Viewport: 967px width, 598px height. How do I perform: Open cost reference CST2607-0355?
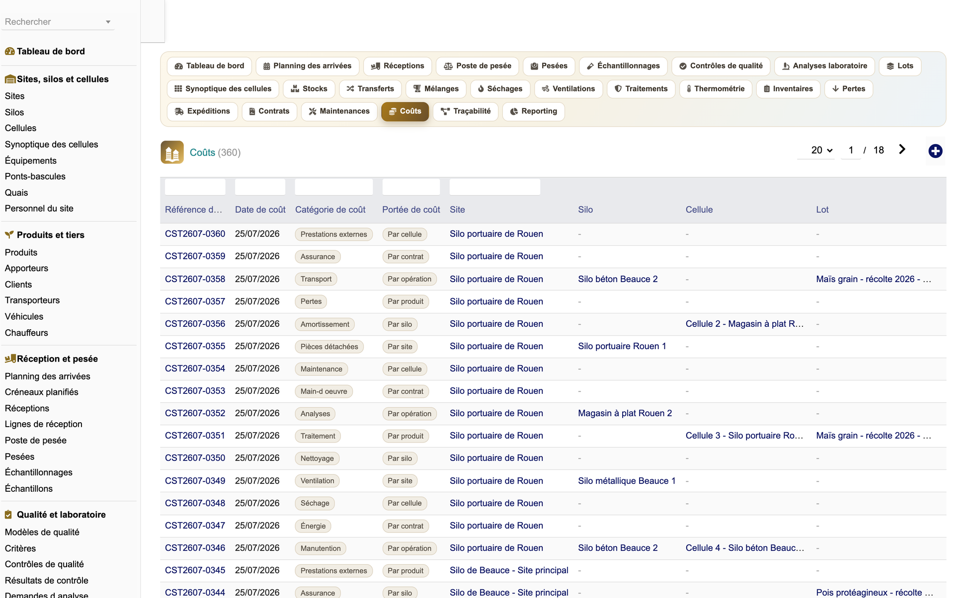click(x=195, y=346)
